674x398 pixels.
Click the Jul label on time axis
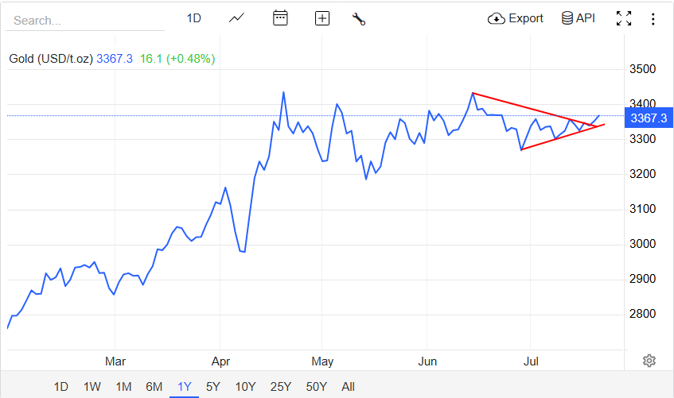click(x=531, y=361)
